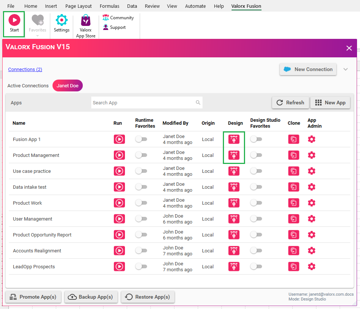Select the Janet Doe active connection
The image size is (360, 309).
point(68,85)
